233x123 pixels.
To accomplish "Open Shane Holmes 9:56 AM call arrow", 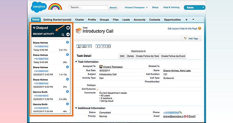I will (x=68, y=42).
